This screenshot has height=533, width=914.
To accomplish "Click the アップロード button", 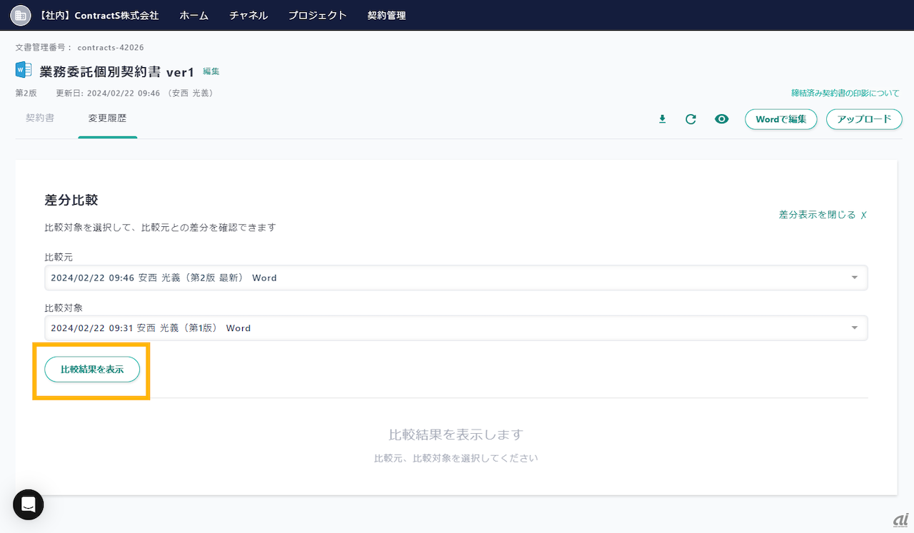I will (864, 119).
